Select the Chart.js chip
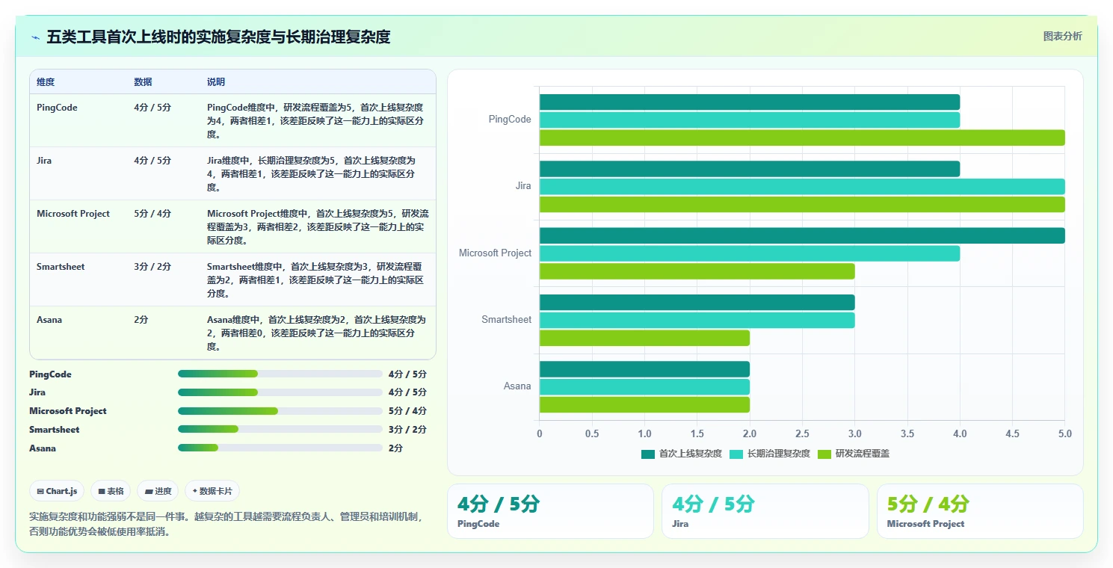 [x=57, y=491]
